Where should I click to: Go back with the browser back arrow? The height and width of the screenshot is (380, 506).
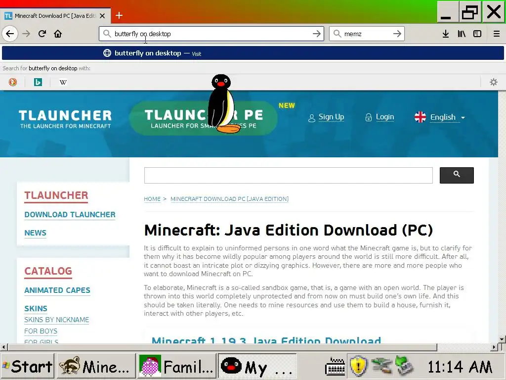pos(10,34)
